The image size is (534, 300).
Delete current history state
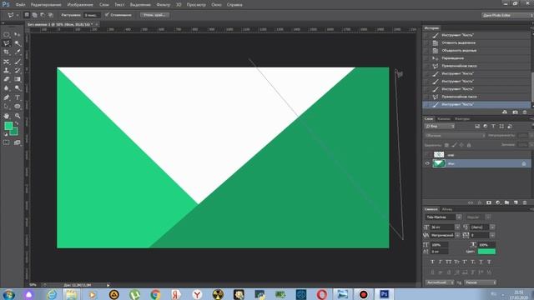tap(525, 112)
